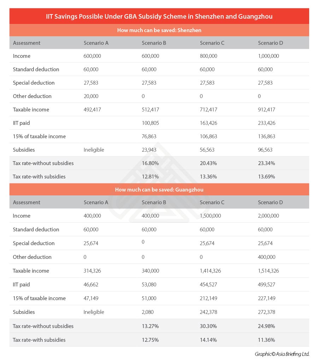Select the 23.34% tax rate cell
318x364 pixels.
(266, 163)
